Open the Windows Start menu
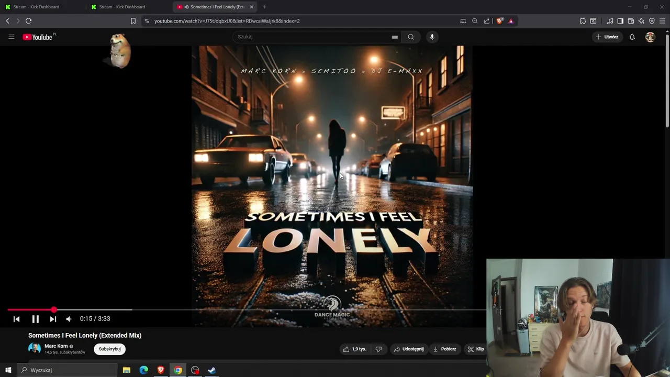Image resolution: width=670 pixels, height=377 pixels. click(8, 370)
